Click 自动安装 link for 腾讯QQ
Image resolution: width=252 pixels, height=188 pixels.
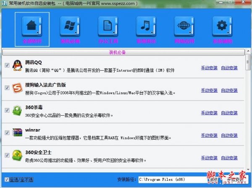coord(229,68)
